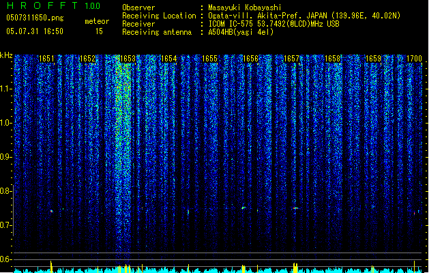The width and height of the screenshot is (429, 273).
Task: Click the 1653 time axis label
Action: point(128,59)
